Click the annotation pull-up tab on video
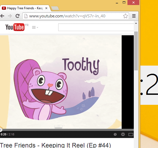Viewport: 158px width, 148px height. tap(58, 126)
